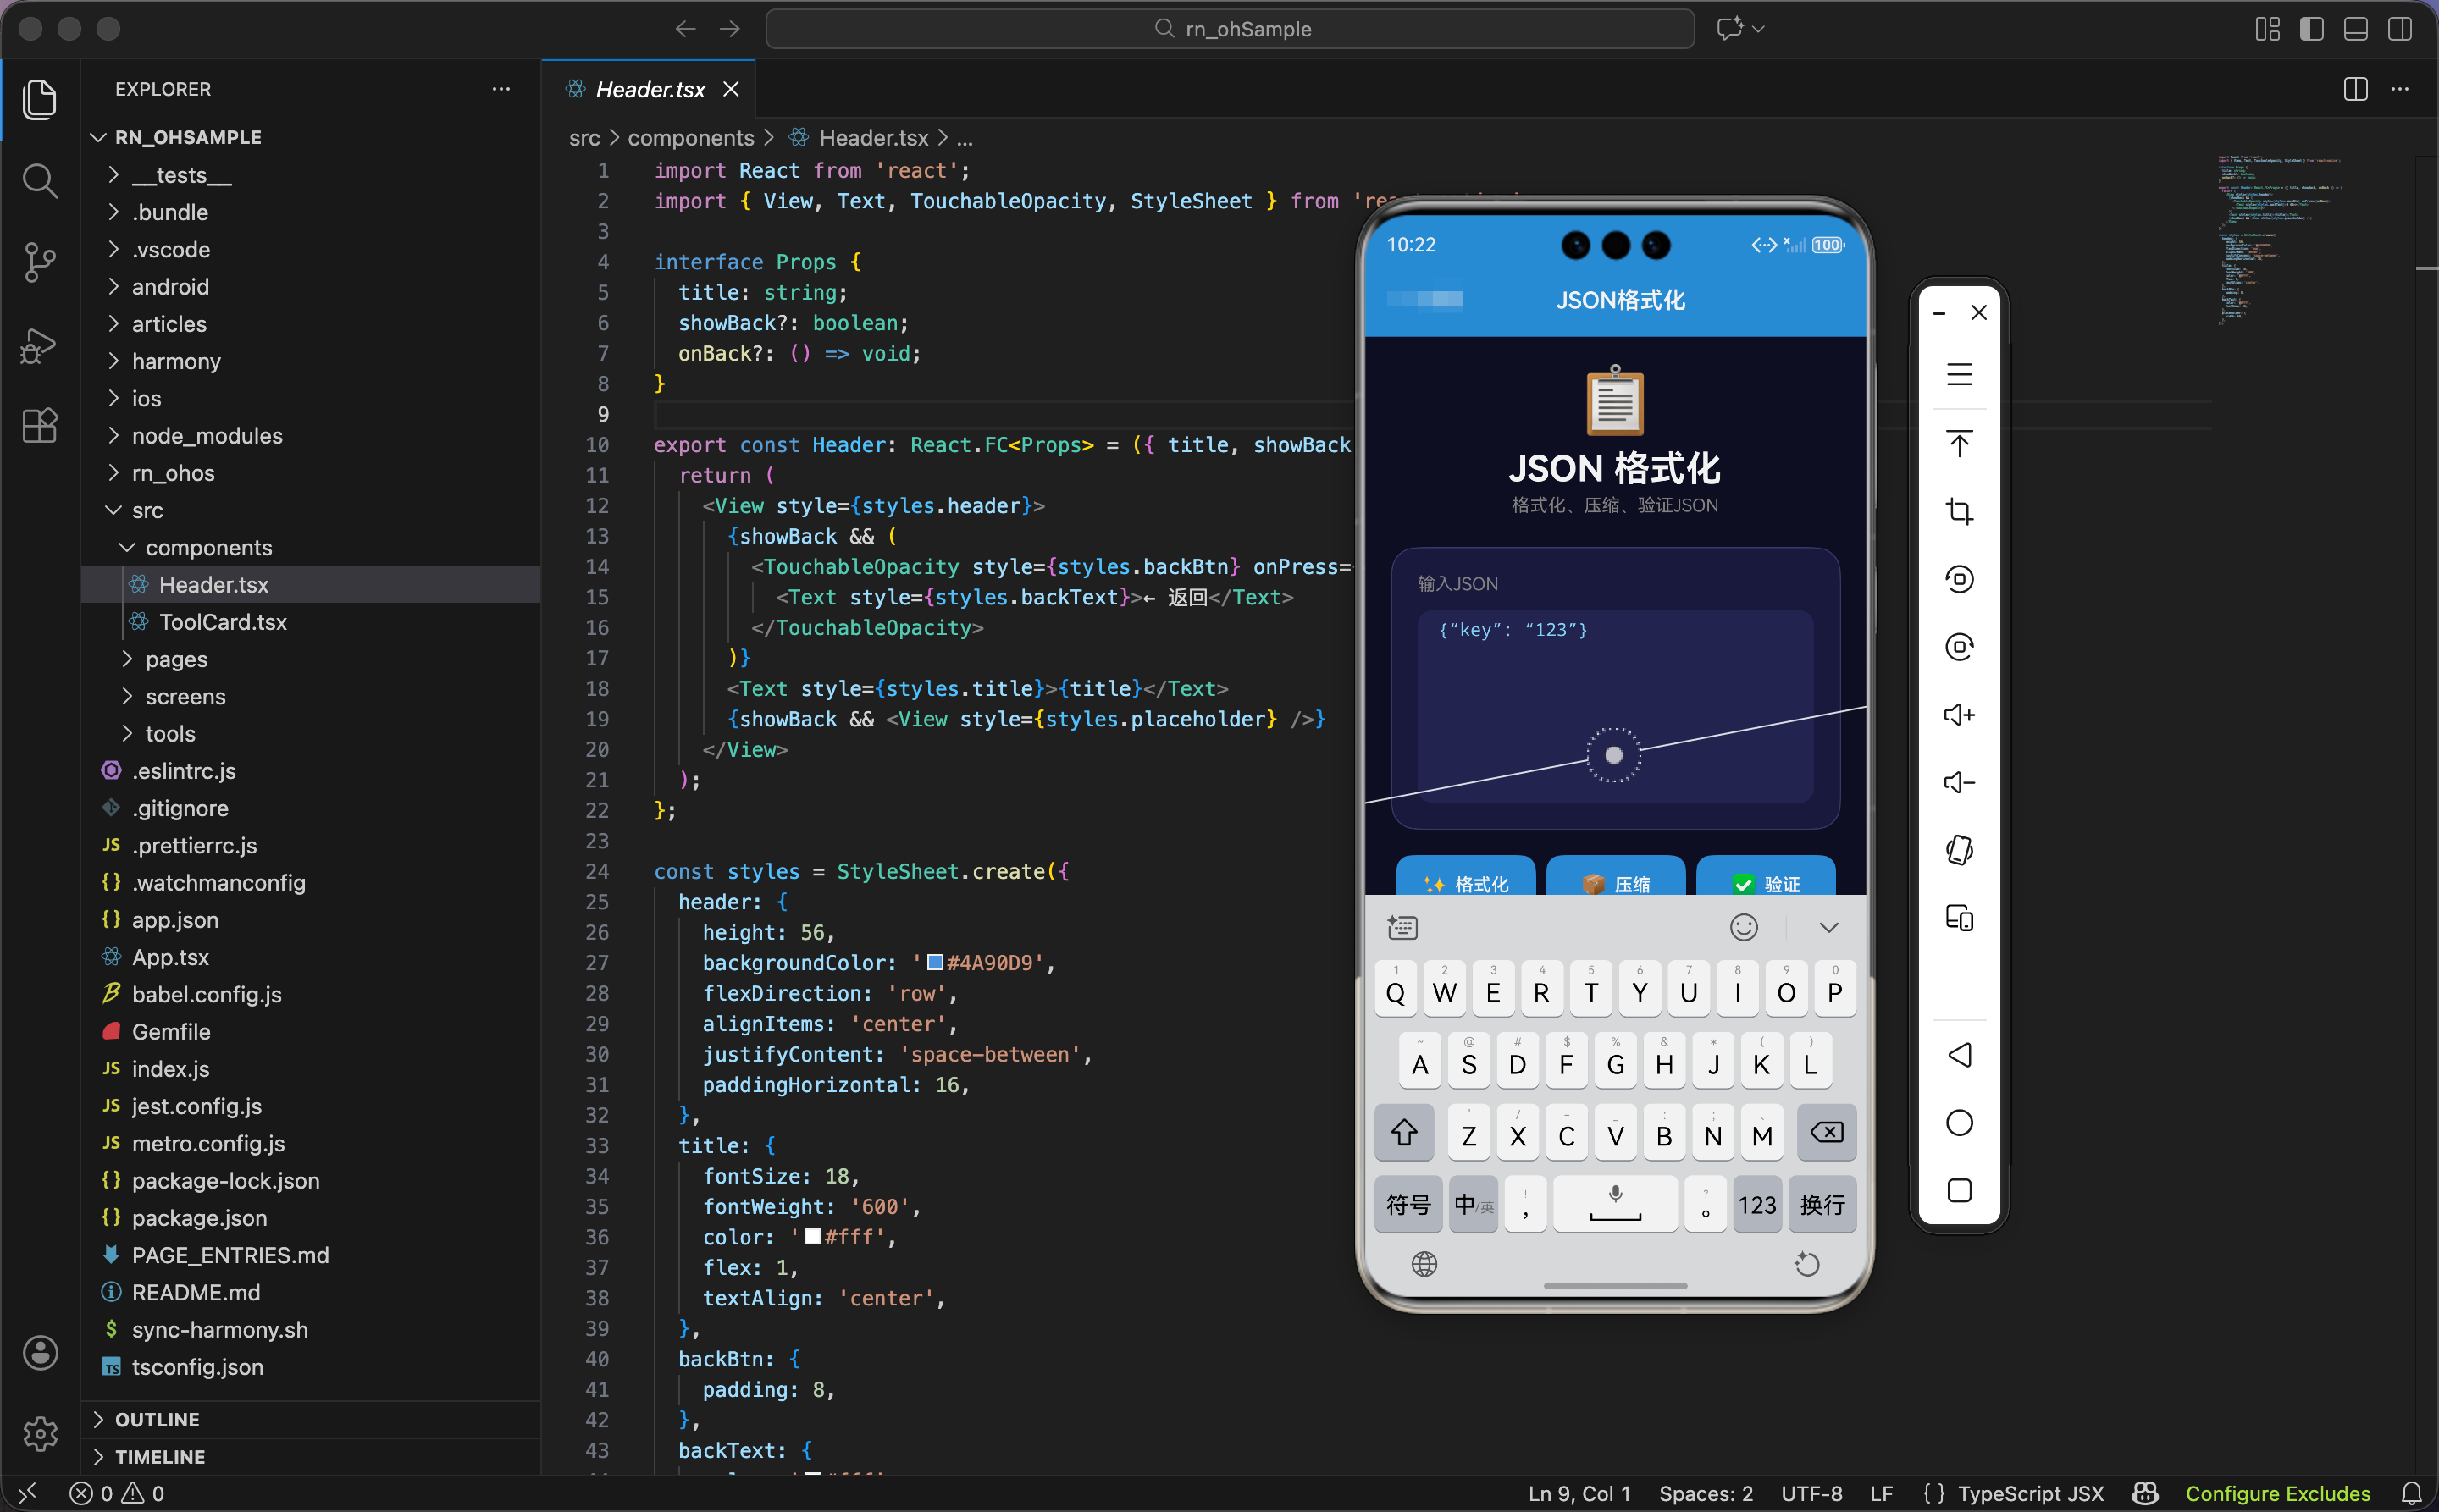Select the Header.tsx editor tab
Image resolution: width=2439 pixels, height=1512 pixels.
click(650, 89)
